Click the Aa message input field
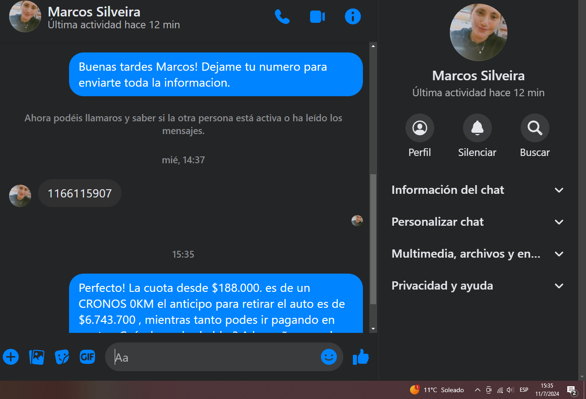This screenshot has width=586, height=399. click(215, 358)
